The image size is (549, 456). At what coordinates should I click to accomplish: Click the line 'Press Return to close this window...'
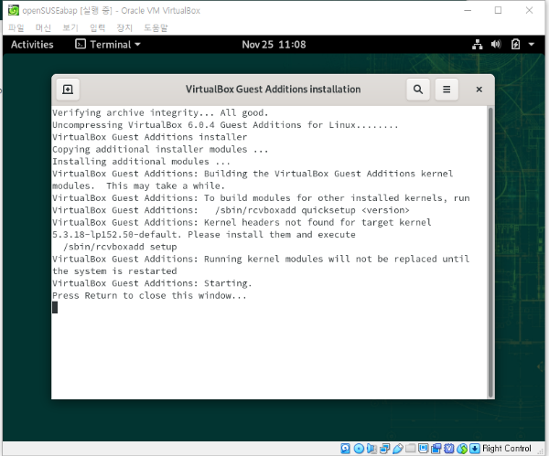tap(149, 295)
